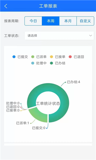Click the 处理中:0 chart label

click(13, 103)
